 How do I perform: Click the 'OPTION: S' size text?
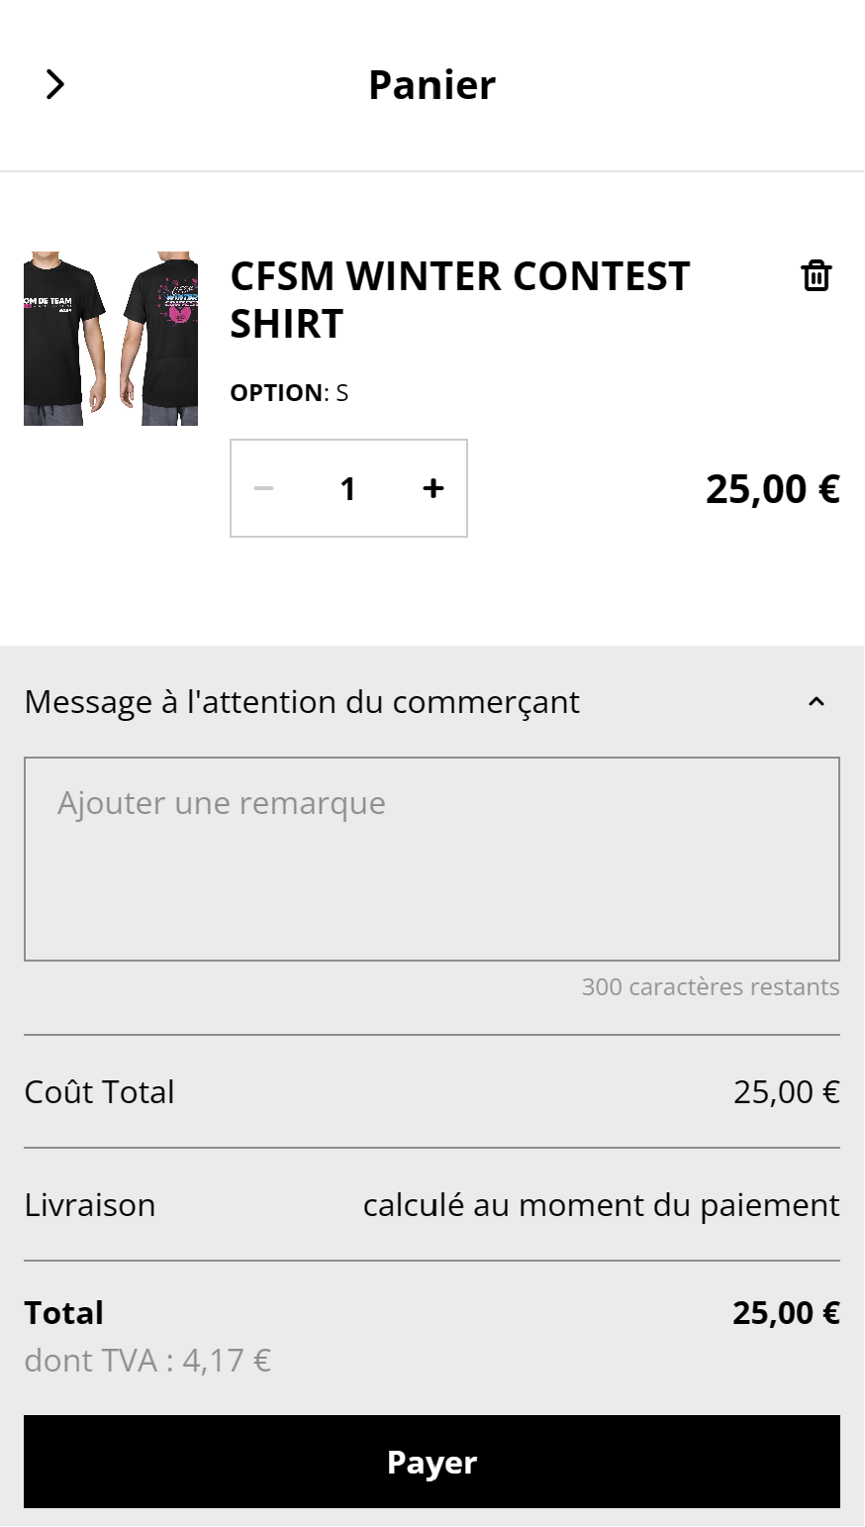coord(289,393)
